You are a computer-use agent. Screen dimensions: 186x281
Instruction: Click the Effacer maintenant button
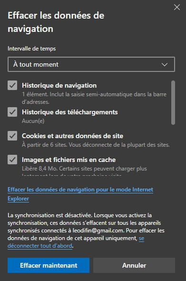tap(49, 265)
